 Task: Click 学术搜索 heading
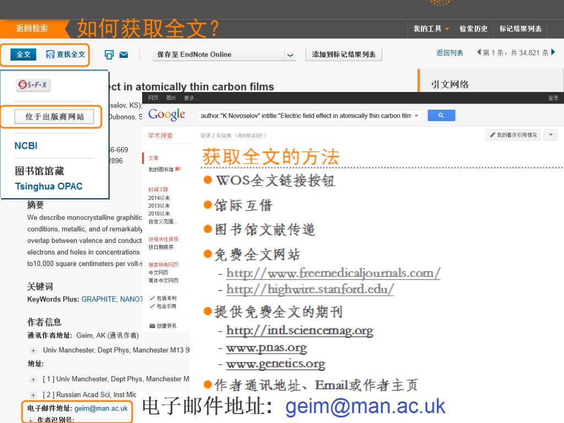(x=160, y=135)
